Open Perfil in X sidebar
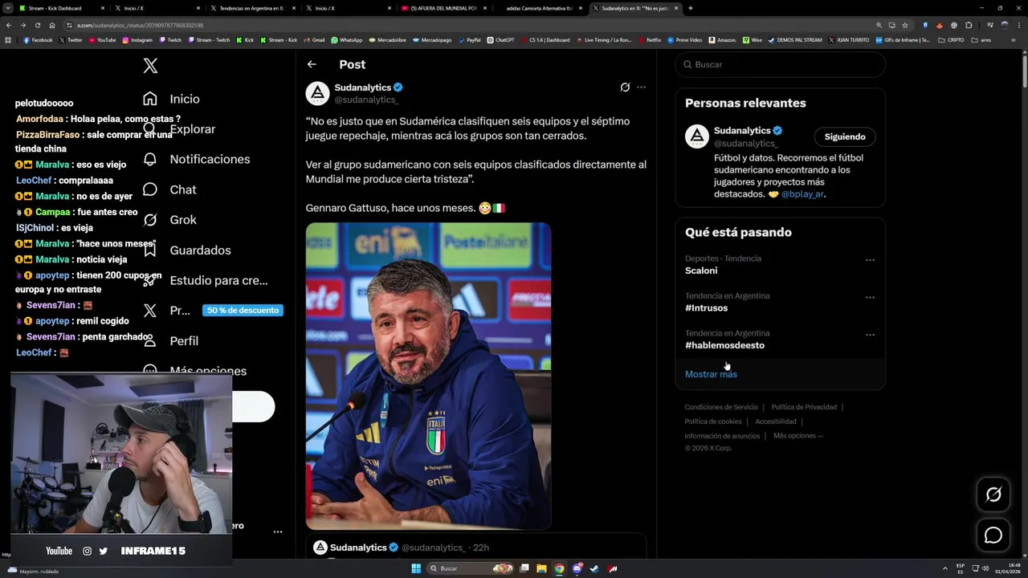This screenshot has height=578, width=1028. coord(184,340)
